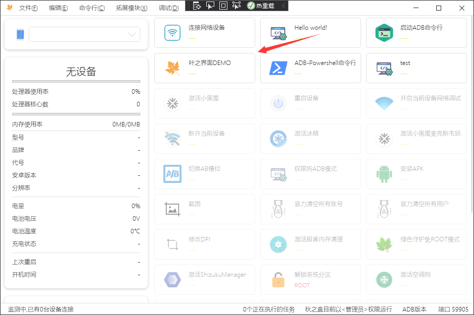The height and width of the screenshot is (315, 474).
Task: Open the 文件(F) menu
Action: pos(28,8)
